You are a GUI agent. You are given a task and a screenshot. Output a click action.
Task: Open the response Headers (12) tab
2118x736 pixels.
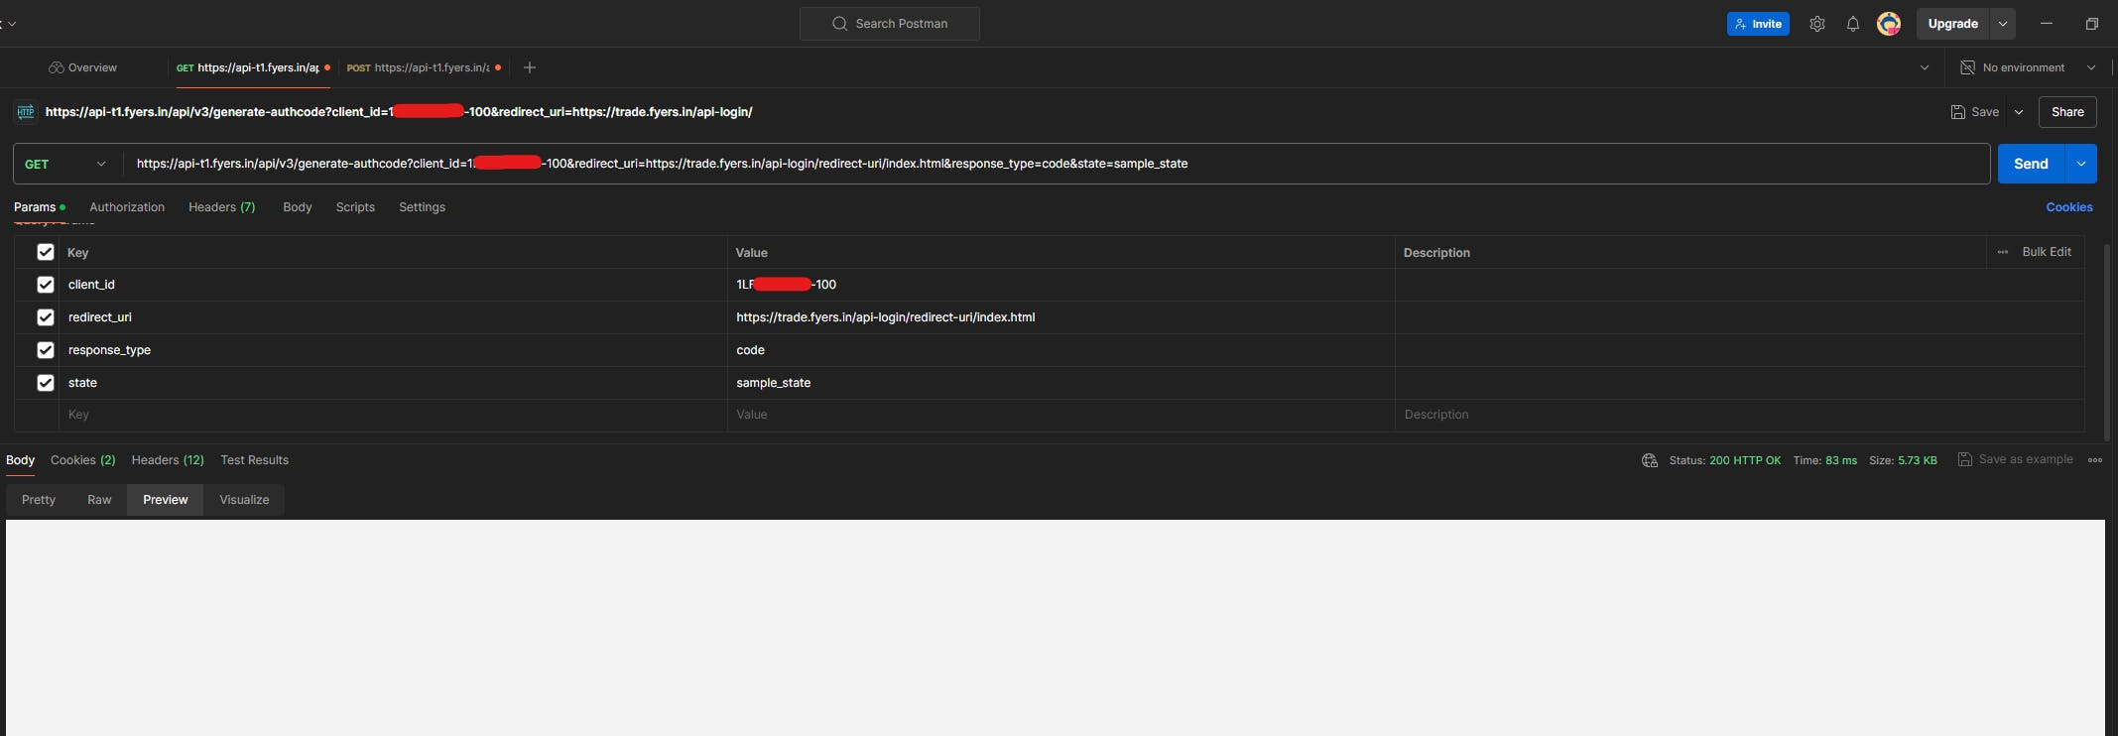point(168,460)
